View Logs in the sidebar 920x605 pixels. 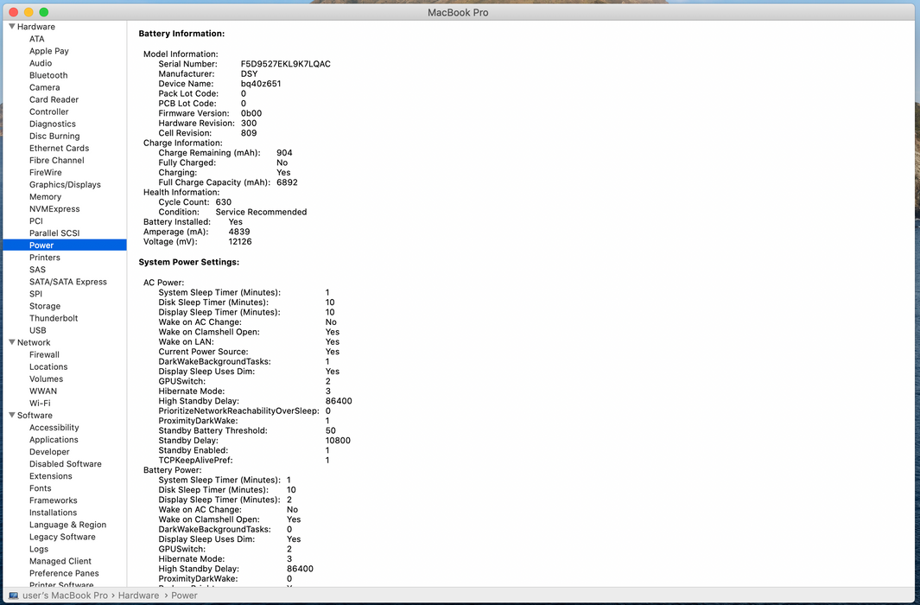(39, 549)
